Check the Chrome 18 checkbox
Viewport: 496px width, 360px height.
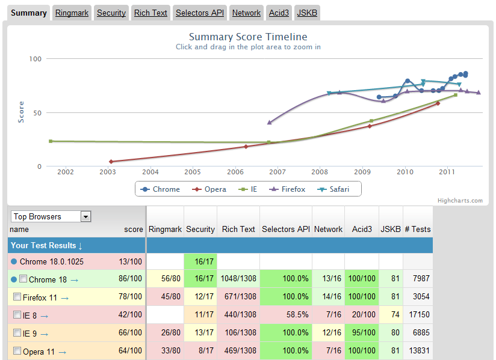(23, 279)
